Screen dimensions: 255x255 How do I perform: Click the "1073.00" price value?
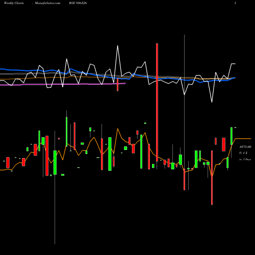[245, 147]
